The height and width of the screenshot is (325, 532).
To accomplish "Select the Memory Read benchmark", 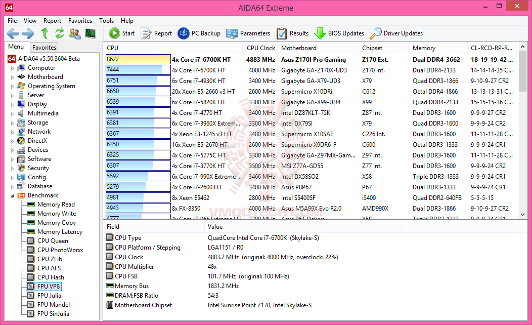I will point(56,205).
